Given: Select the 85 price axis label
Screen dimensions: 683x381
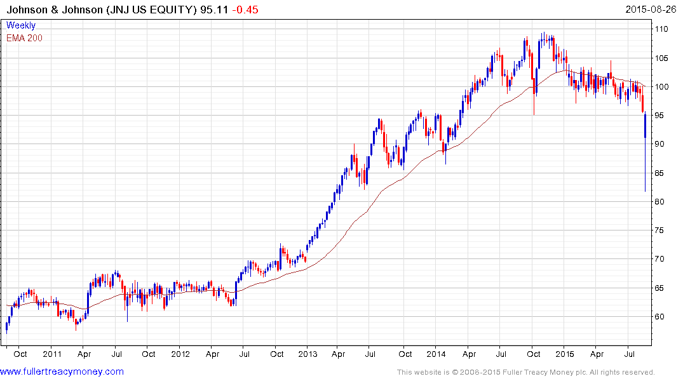Looking at the screenshot, I should 659,173.
